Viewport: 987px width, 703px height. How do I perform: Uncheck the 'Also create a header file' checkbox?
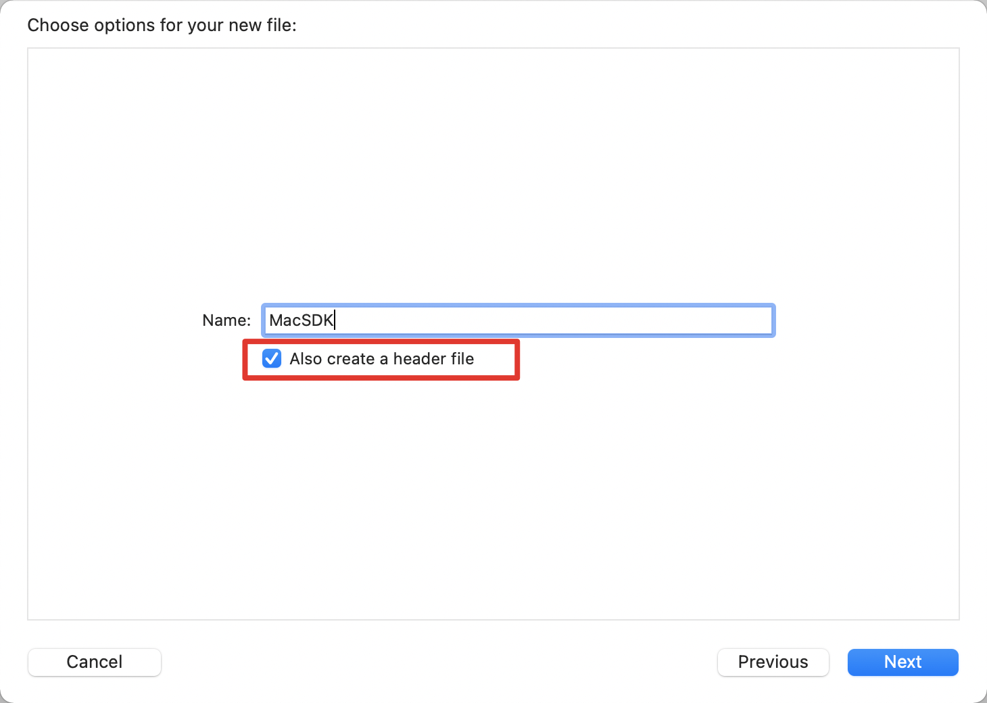(x=272, y=358)
